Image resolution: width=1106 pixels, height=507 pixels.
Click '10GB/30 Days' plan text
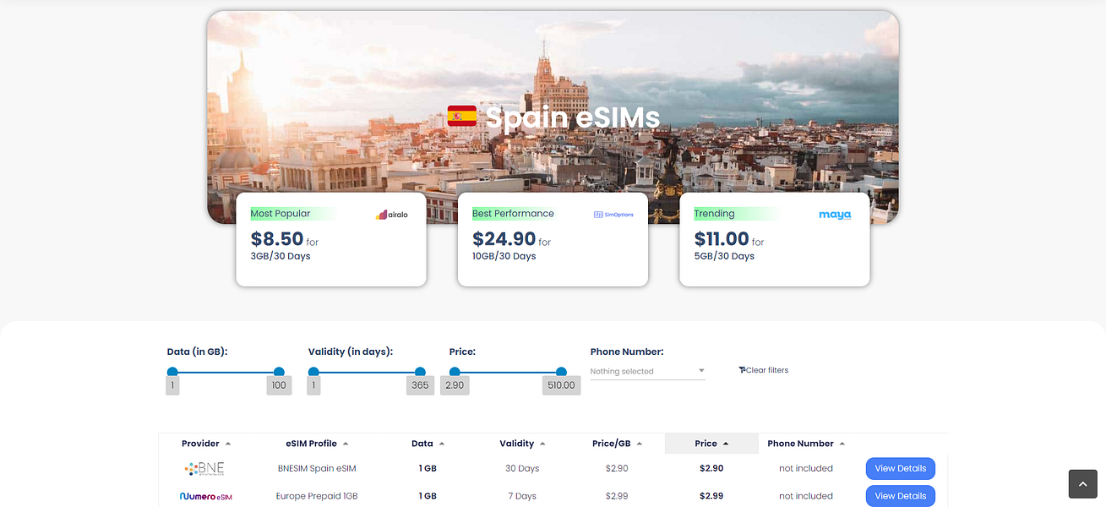tap(504, 256)
